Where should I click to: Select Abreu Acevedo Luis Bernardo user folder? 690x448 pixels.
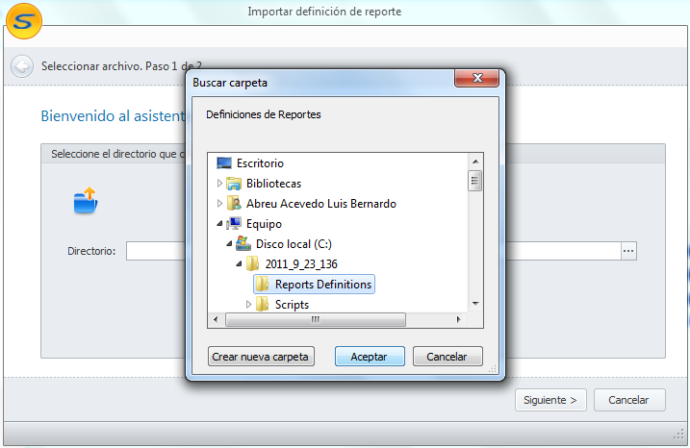(320, 204)
